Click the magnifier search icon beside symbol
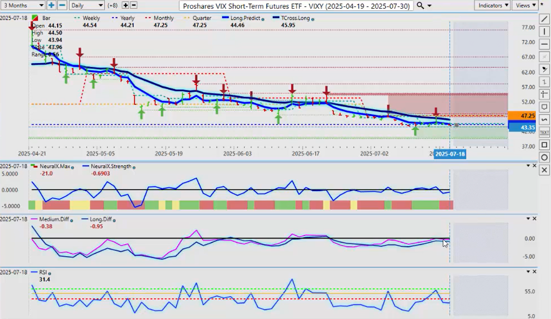The height and width of the screenshot is (319, 551). tap(420, 5)
